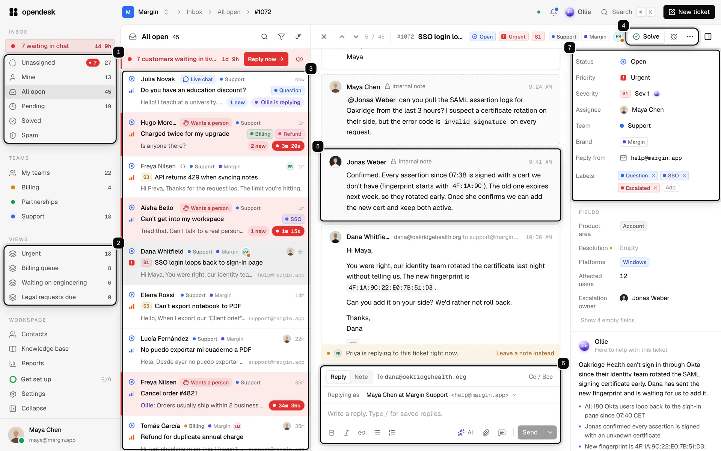Expand the Margin workspace switcher
Viewport: 721px width, 451px height.
coord(166,12)
